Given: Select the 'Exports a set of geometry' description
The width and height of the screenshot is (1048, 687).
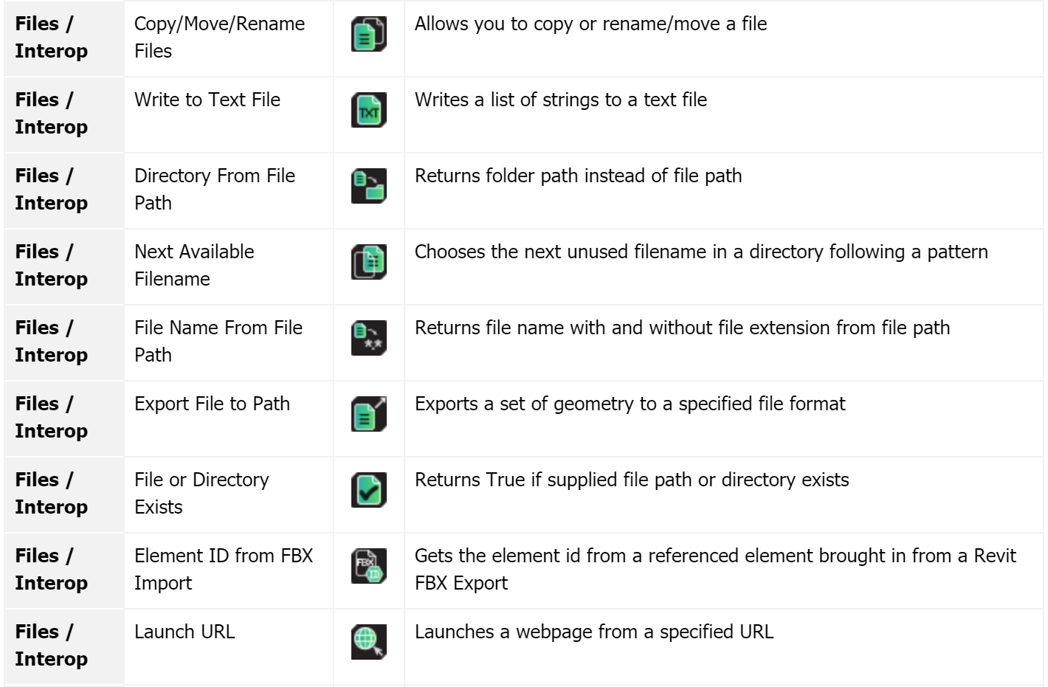Looking at the screenshot, I should (x=630, y=404).
